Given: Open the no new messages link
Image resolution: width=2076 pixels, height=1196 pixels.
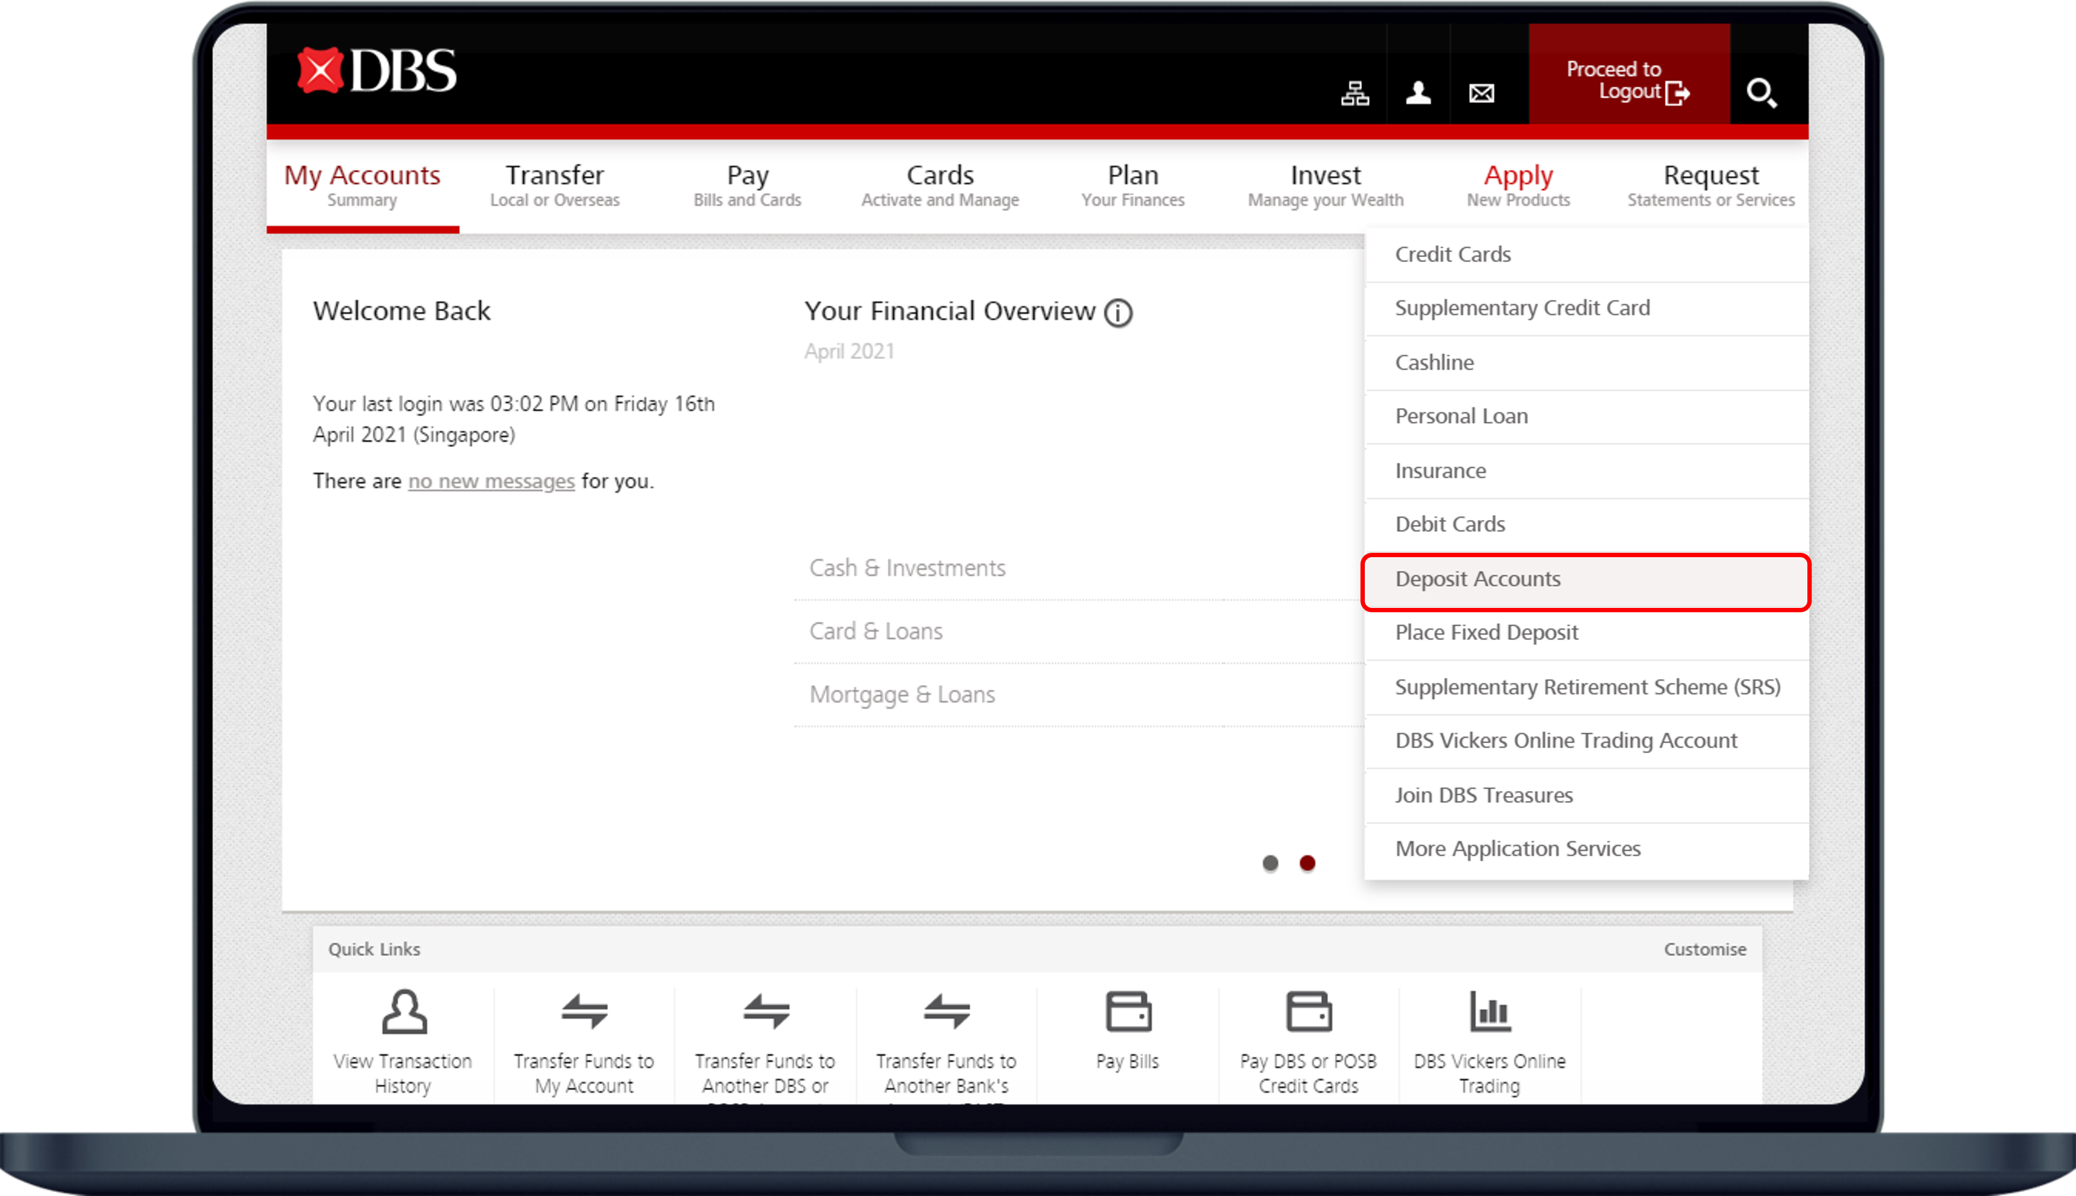Looking at the screenshot, I should point(491,481).
